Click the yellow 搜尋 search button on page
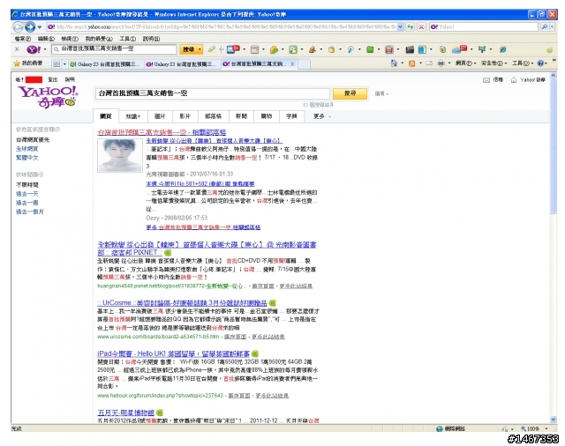The image size is (565, 446). pos(350,93)
